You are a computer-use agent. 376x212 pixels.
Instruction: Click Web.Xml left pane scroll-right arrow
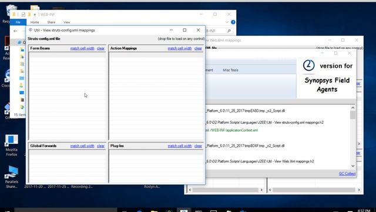point(261,190)
